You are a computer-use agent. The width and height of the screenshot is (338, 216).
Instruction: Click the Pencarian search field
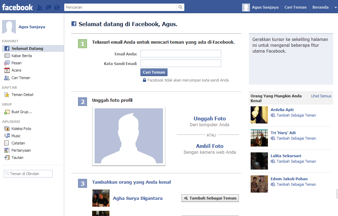120,7
